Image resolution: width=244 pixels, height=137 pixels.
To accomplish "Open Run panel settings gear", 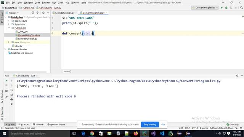I will tap(237, 76).
